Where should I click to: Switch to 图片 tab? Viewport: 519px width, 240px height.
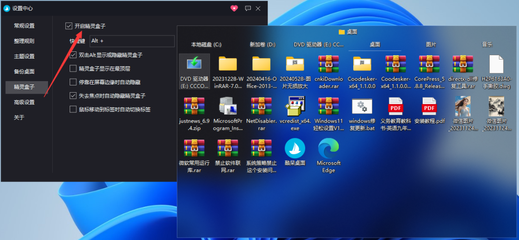(x=431, y=44)
